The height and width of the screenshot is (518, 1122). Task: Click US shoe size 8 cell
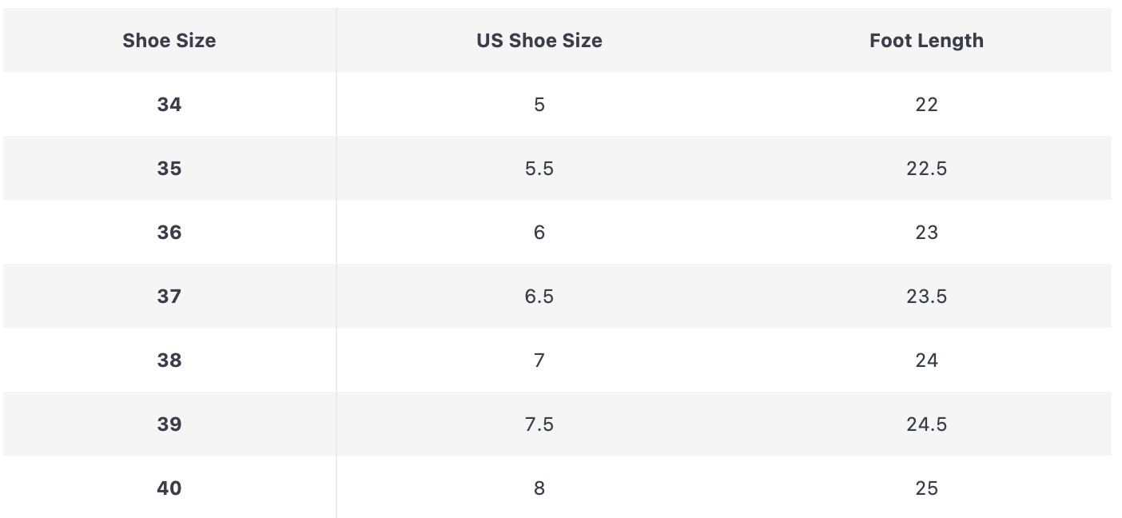pyautogui.click(x=539, y=488)
